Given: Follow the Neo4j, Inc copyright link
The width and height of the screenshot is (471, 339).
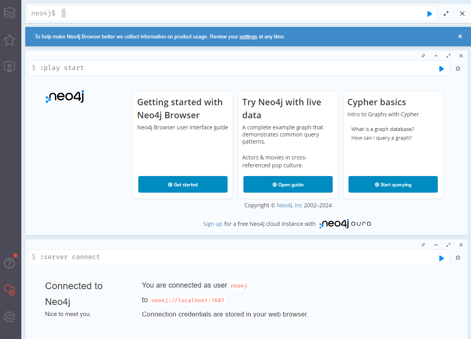Looking at the screenshot, I should coord(290,205).
